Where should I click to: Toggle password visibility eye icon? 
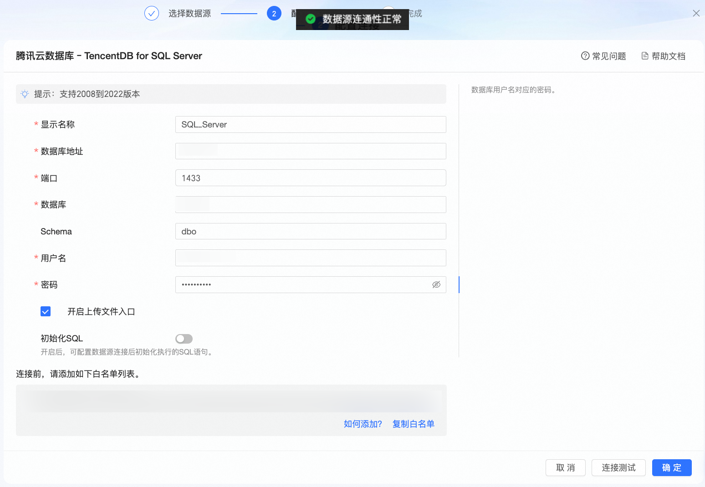coord(436,284)
